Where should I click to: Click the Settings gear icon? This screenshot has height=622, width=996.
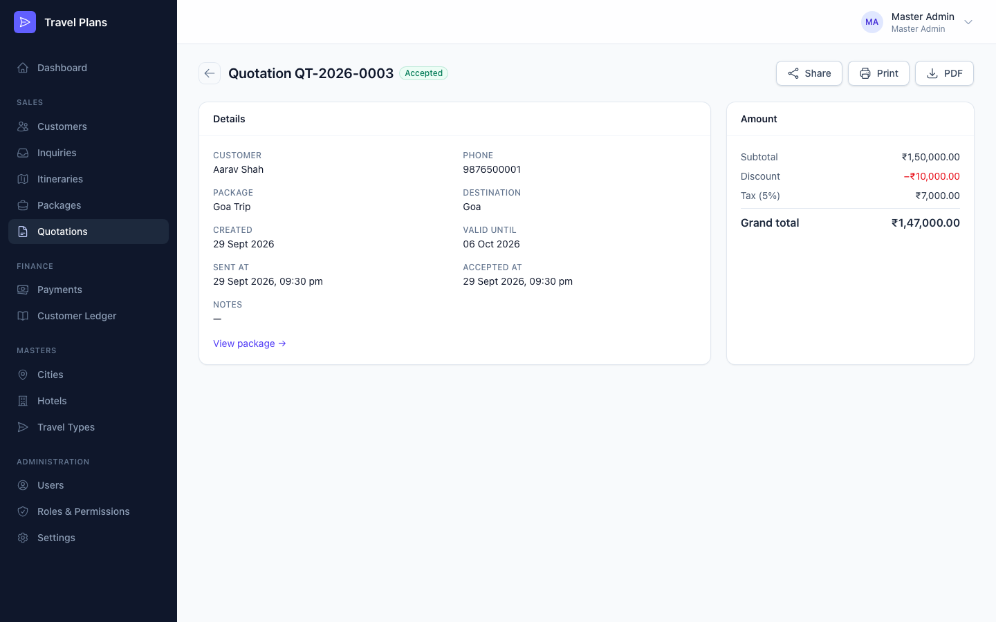coord(23,538)
